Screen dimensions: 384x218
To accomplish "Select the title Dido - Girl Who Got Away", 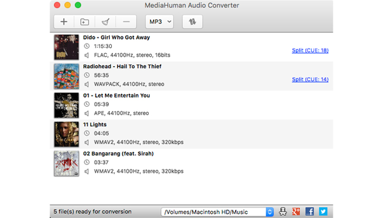I will click(117, 37).
